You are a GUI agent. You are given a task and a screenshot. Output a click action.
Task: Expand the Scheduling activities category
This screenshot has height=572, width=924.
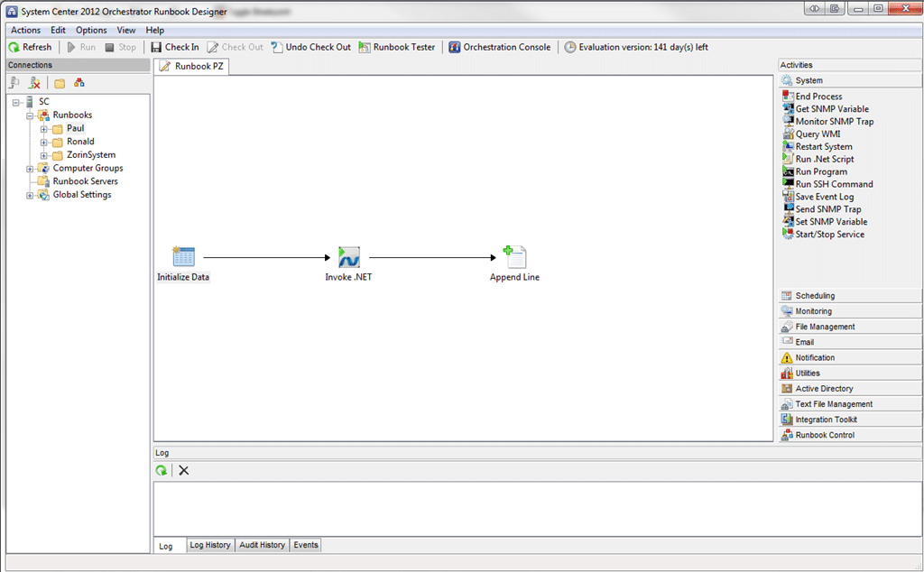coord(814,296)
